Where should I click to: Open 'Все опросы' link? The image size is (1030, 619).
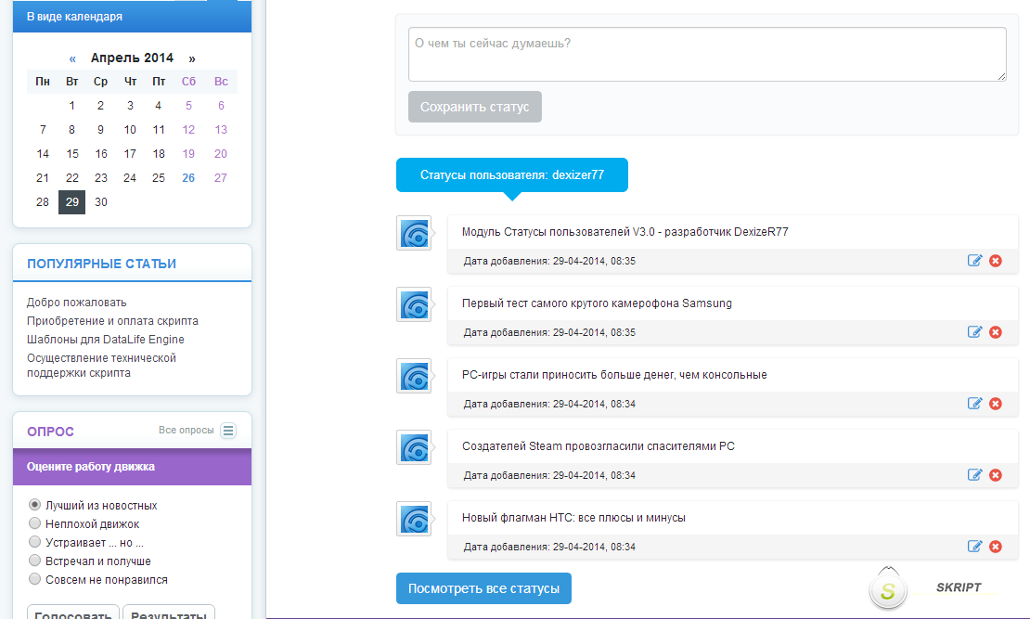[x=186, y=430]
